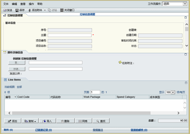The image size is (190, 134).
Task: Click the 基本信息 scroll down arrow
Action: point(187,45)
